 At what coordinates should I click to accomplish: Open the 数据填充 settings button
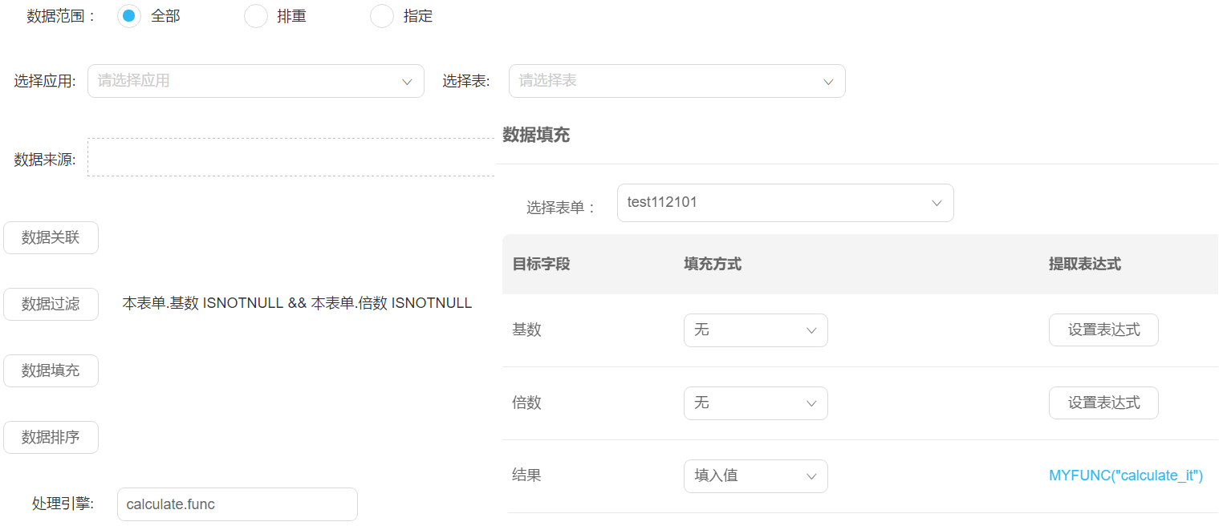coord(51,370)
